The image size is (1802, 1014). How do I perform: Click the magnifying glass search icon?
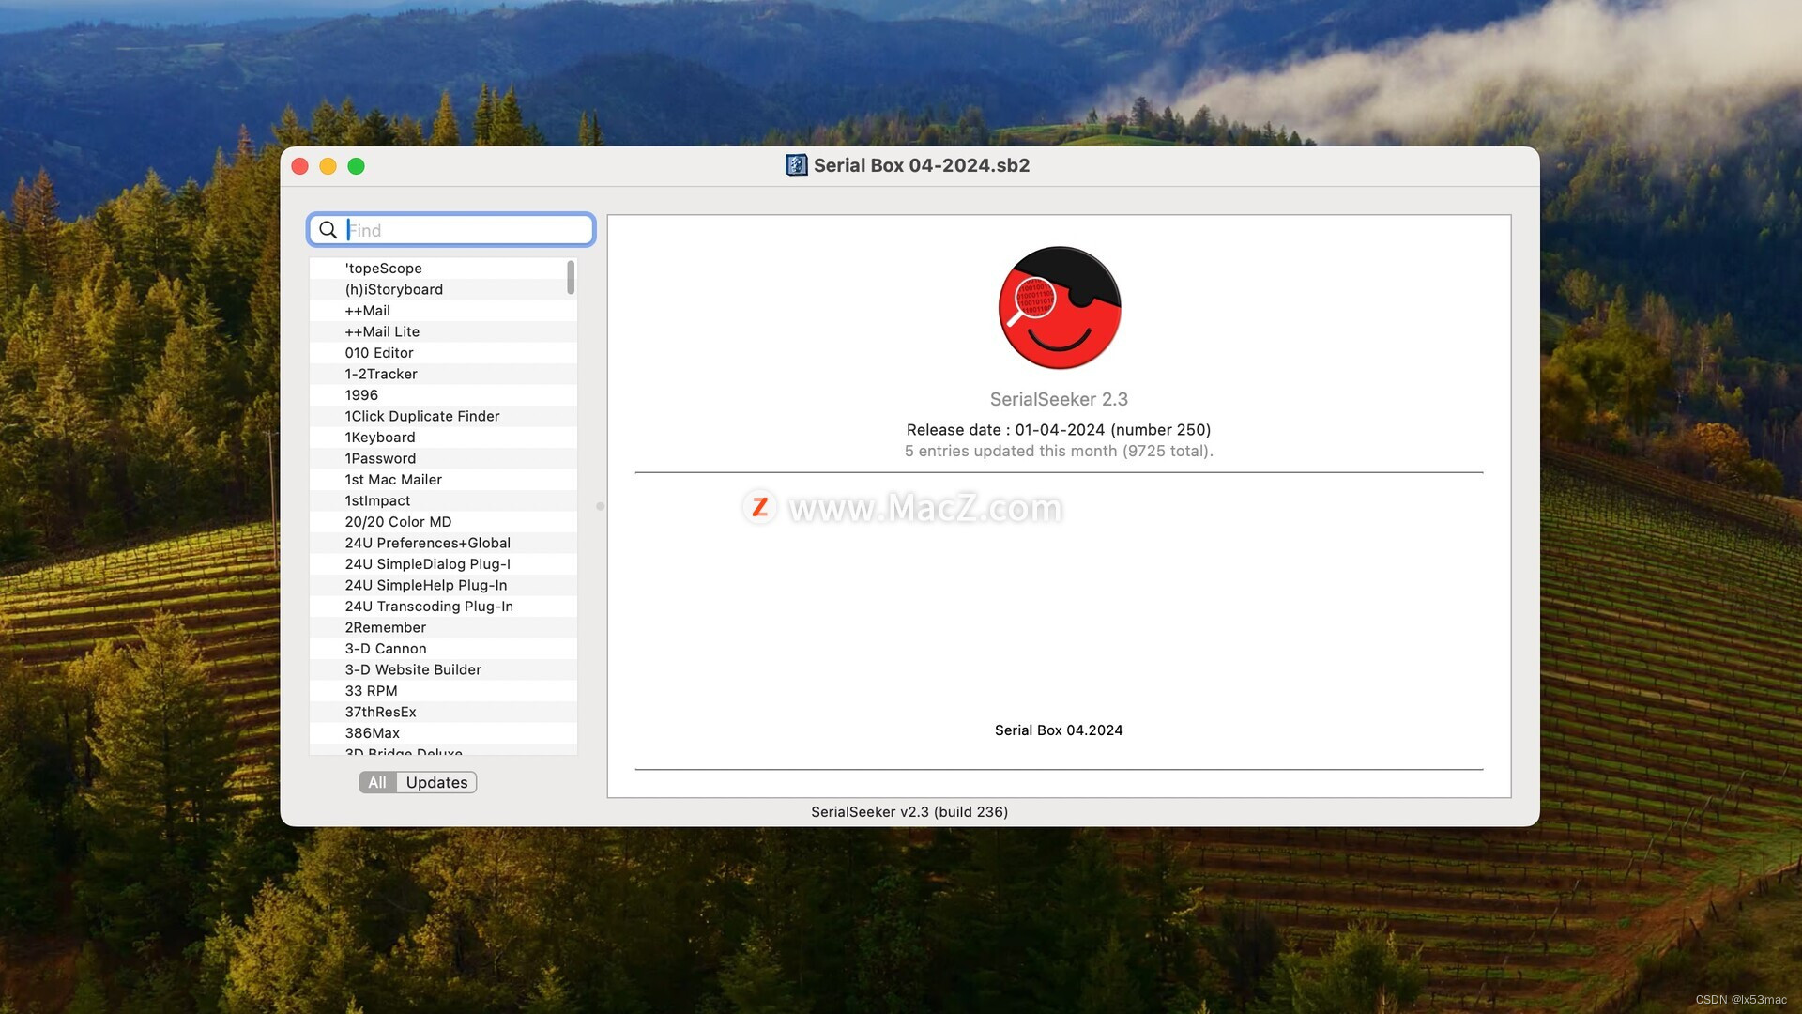point(328,230)
